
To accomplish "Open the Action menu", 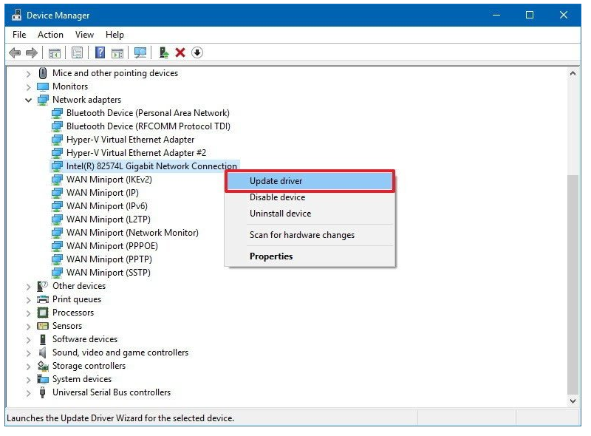I will pos(50,35).
